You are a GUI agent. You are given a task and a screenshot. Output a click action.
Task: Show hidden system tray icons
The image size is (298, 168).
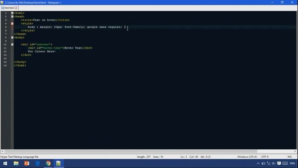(258, 163)
